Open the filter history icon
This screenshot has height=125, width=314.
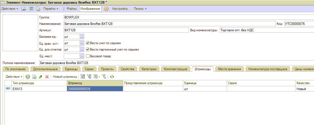[x=95, y=77]
